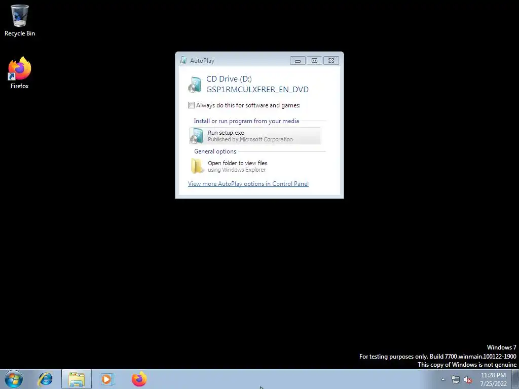Open the clock showing 11:28 PM
The width and height of the screenshot is (519, 389).
coord(493,379)
